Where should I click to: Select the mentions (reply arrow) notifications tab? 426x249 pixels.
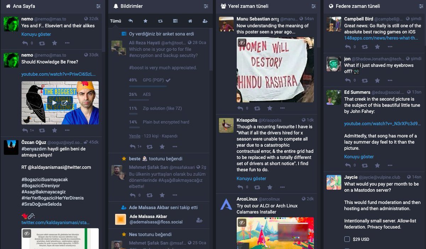(x=131, y=21)
